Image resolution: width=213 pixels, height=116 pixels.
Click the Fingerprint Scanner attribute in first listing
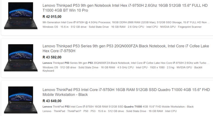click(x=190, y=27)
